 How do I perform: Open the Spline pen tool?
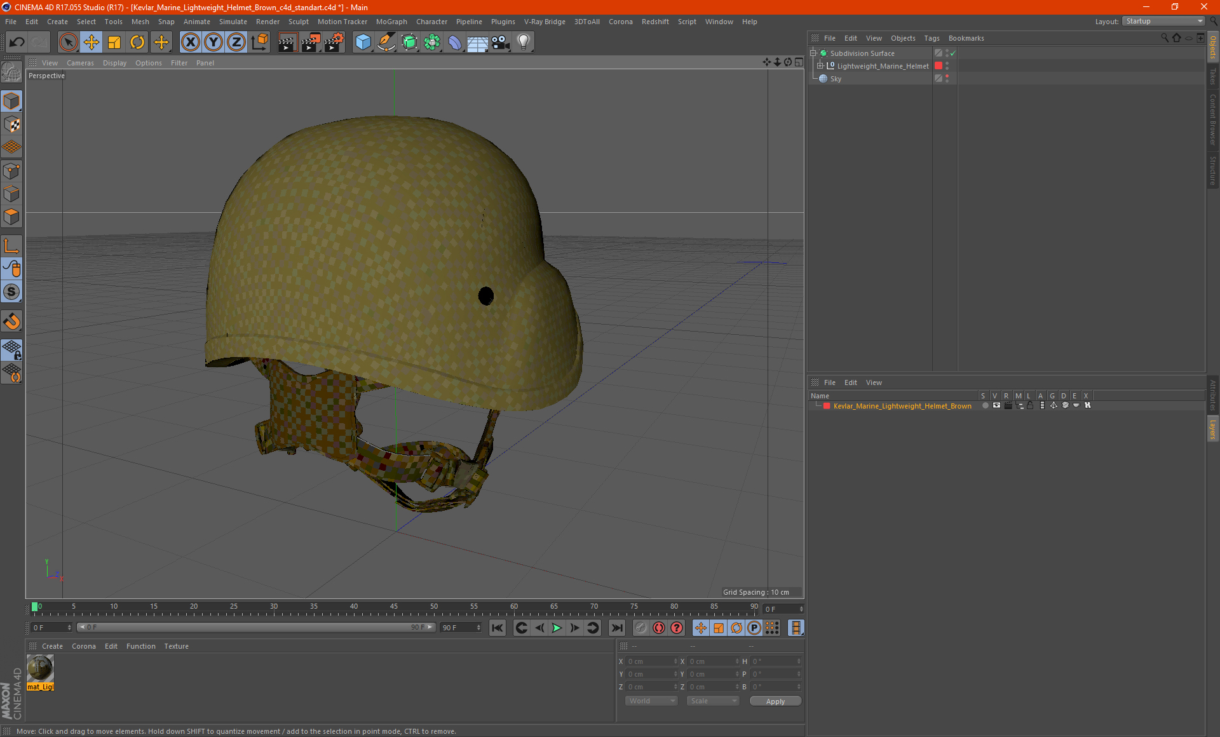point(386,42)
